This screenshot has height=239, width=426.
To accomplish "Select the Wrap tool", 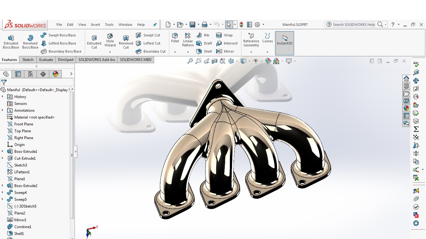I will (x=224, y=35).
